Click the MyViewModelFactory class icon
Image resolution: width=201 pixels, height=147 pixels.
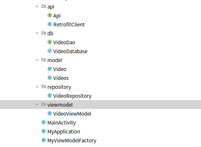(43, 140)
